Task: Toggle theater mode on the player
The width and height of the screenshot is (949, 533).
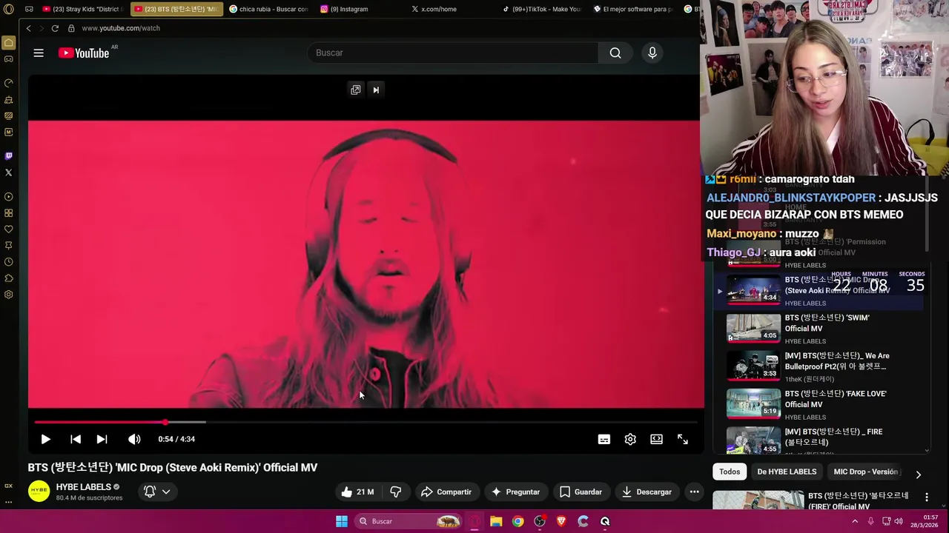Action: click(x=656, y=439)
